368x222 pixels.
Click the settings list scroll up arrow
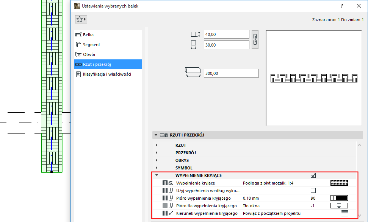pyautogui.click(x=359, y=145)
